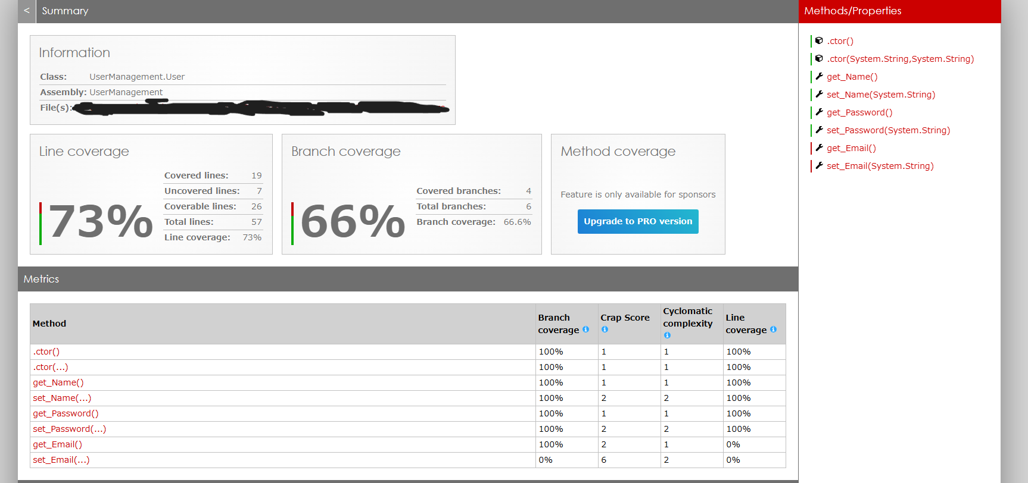Click the info icon next to Line coverage header
1028x483 pixels.
click(x=773, y=330)
